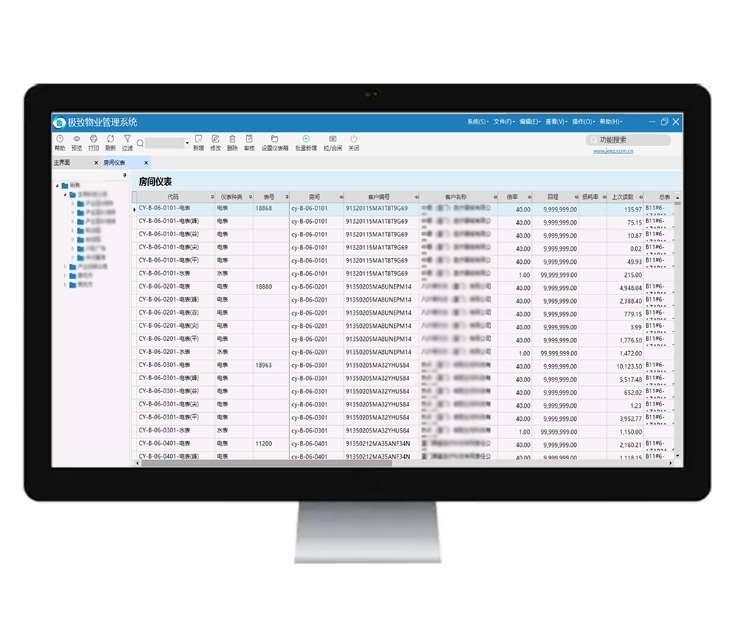734x628 pixels.
Task: Click the 拉/合闸 switch icon
Action: click(333, 139)
